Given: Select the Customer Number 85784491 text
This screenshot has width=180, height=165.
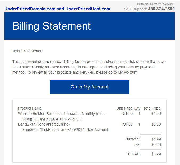Looking at the screenshot, I should 156,4.
